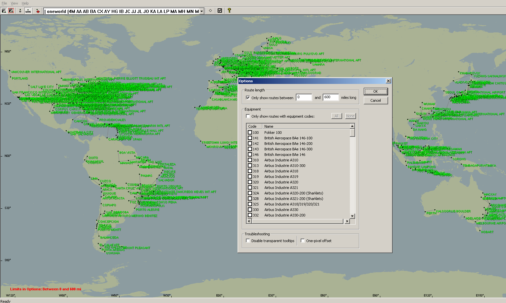Open the View menu
Viewport: 506px width, 303px height.
[14, 3]
